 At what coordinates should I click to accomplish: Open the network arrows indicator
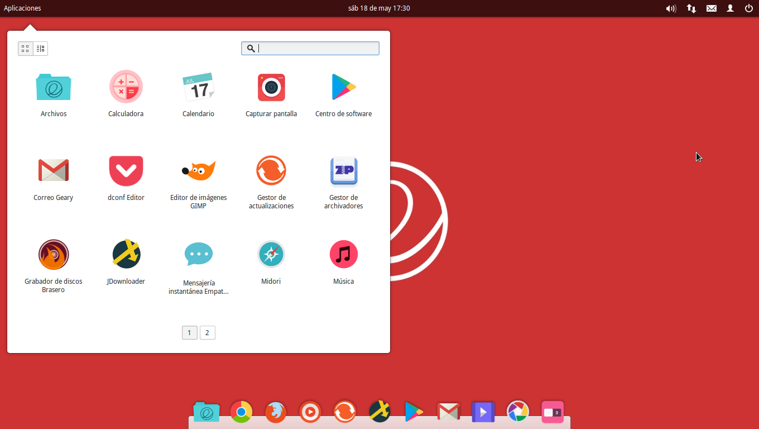[691, 8]
